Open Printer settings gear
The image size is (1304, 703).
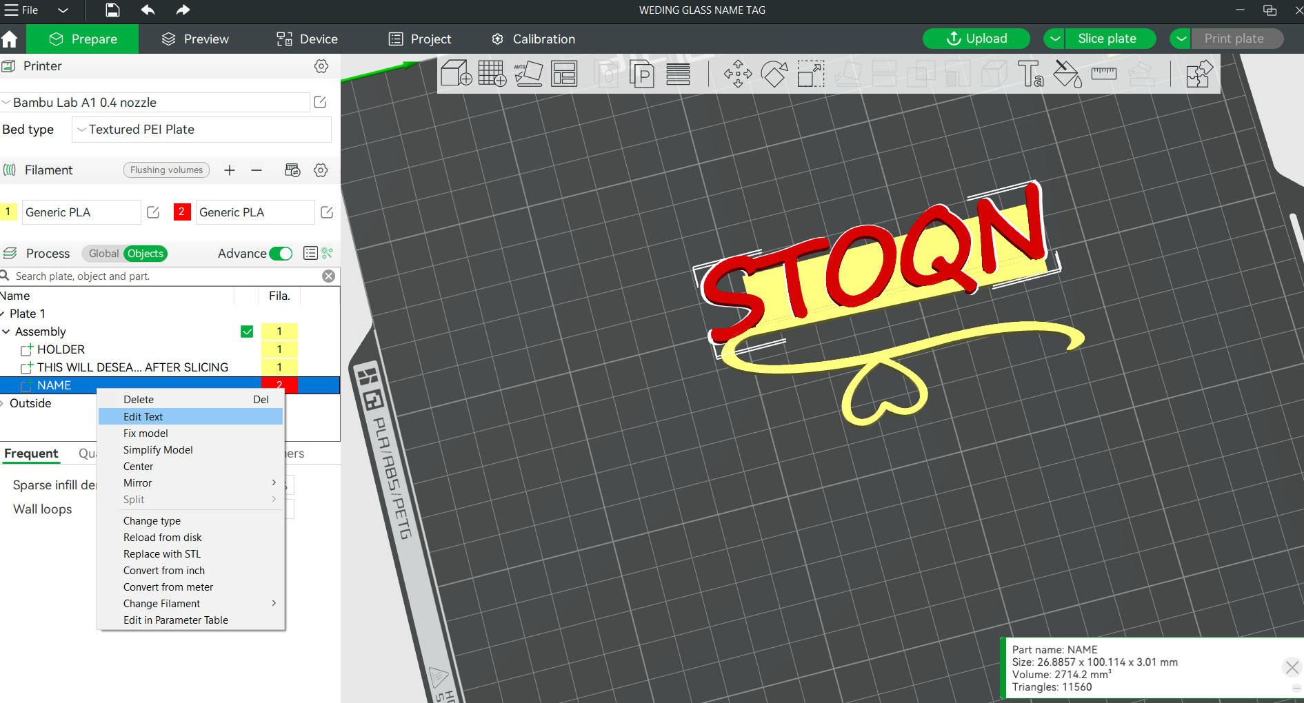(x=321, y=66)
